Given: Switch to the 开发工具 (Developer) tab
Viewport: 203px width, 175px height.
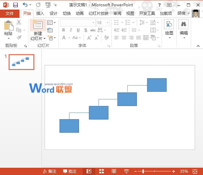Looking at the screenshot, I should 147,13.
